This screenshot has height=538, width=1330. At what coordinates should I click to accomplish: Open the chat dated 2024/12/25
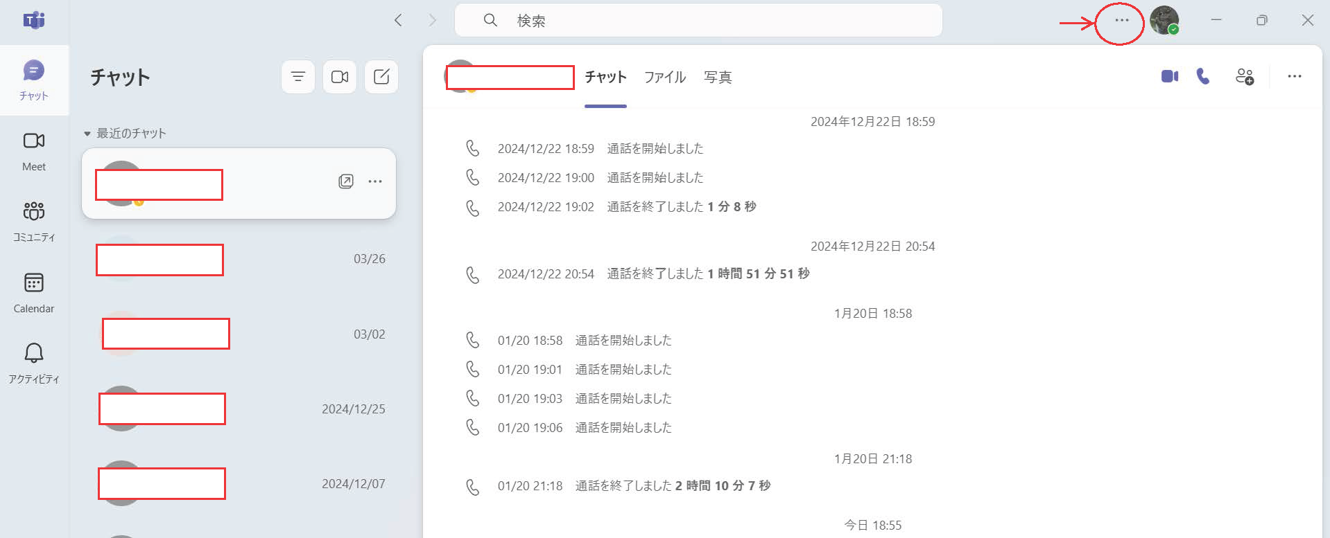239,409
